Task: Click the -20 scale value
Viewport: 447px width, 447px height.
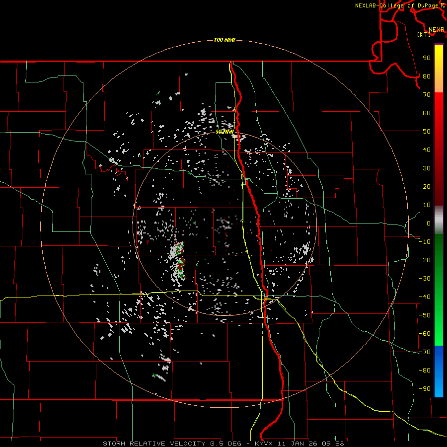Action: pyautogui.click(x=425, y=260)
